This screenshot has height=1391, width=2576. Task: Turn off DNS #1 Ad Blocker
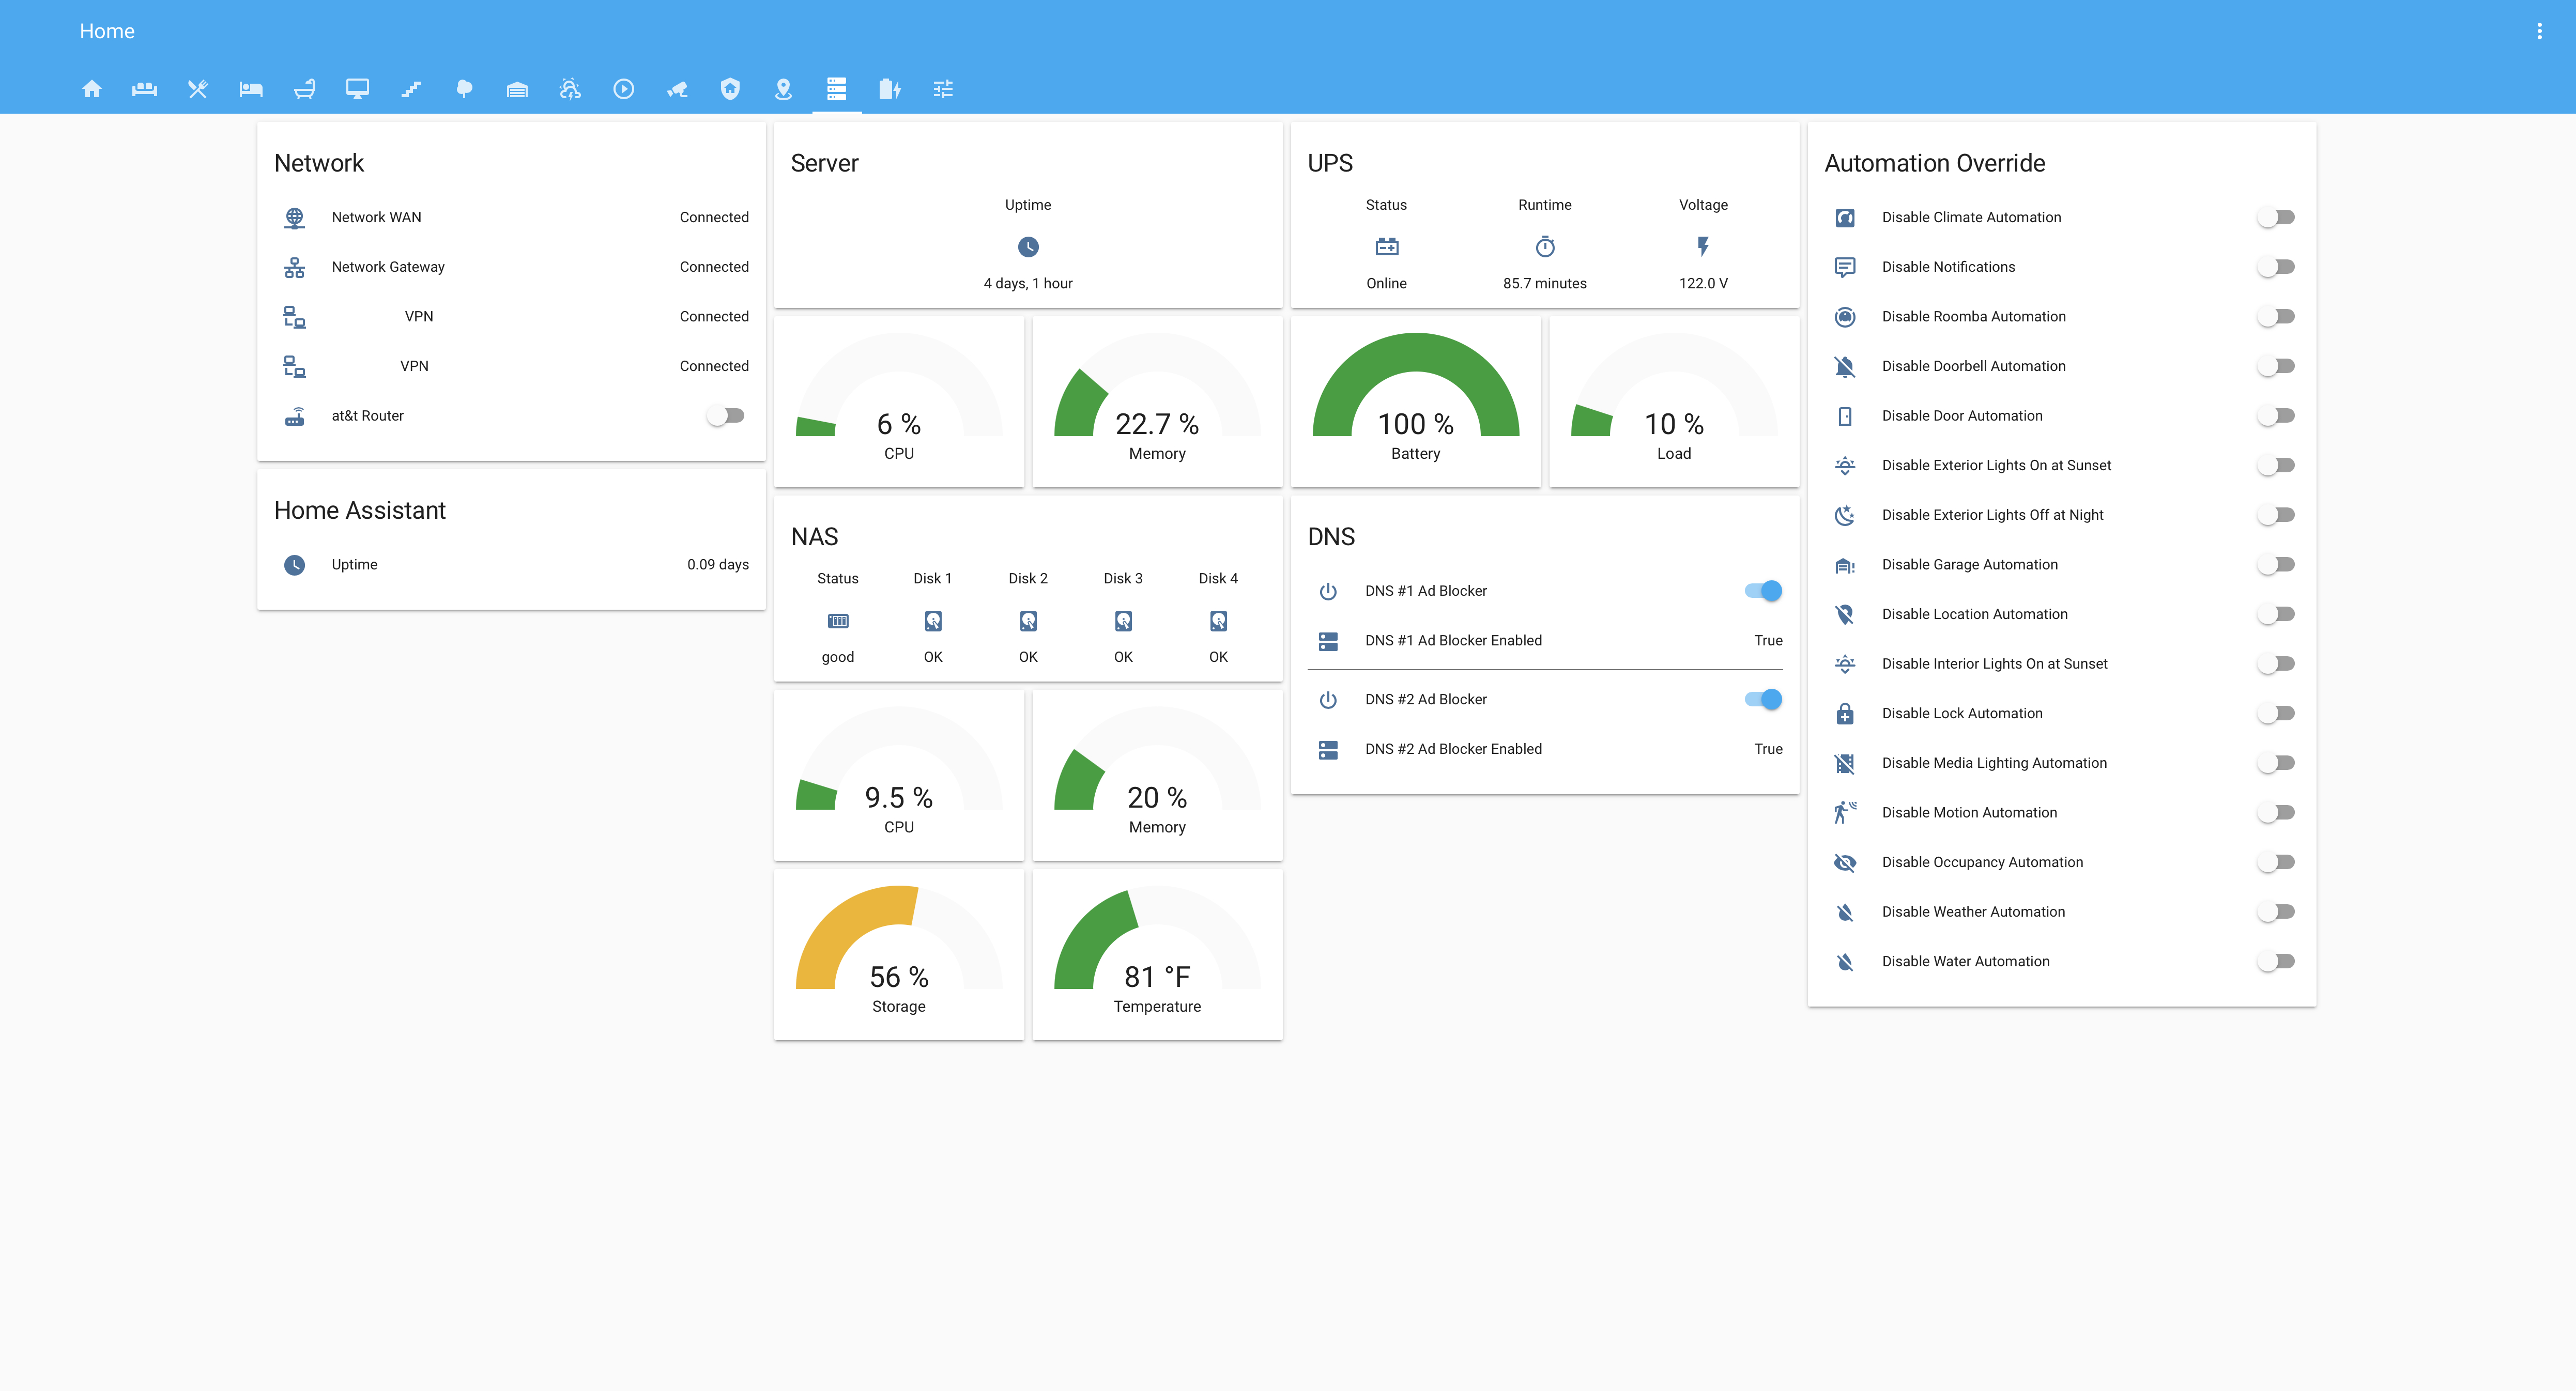coord(1763,591)
